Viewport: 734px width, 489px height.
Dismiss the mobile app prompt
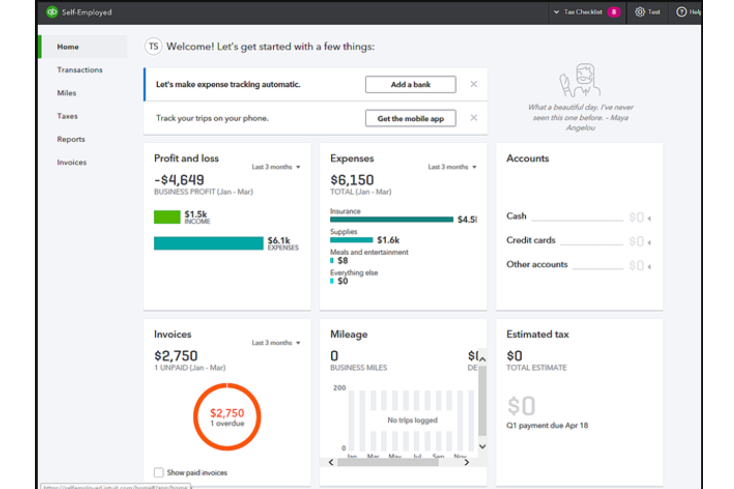(474, 118)
